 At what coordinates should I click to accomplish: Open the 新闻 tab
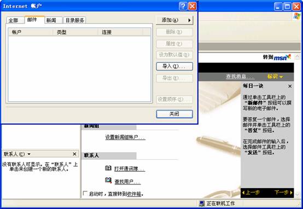coord(53,20)
